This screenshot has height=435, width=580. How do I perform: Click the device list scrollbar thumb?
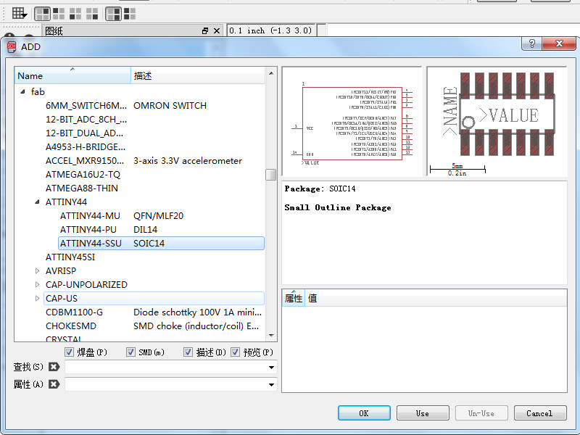[271, 175]
